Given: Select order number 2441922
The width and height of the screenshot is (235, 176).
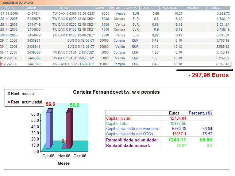Looking at the screenshot, I should point(34,64).
